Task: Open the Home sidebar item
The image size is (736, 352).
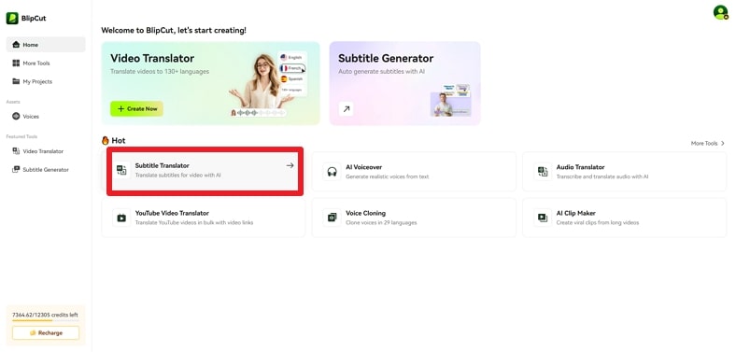Action: coord(46,45)
